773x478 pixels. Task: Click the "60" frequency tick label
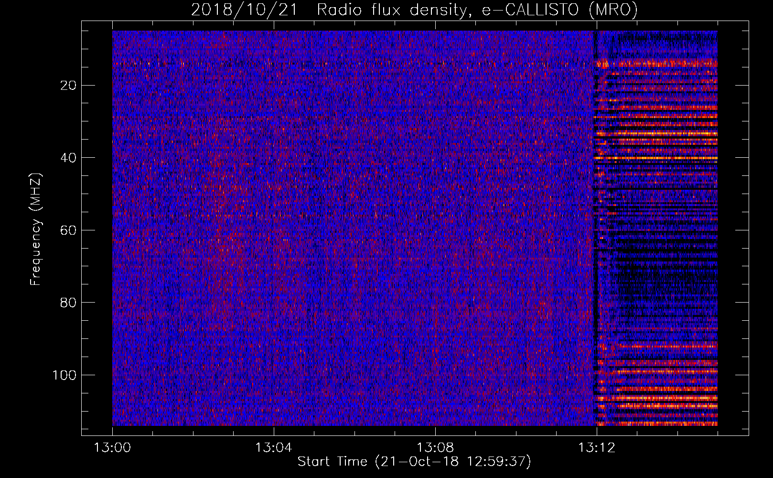coord(69,230)
